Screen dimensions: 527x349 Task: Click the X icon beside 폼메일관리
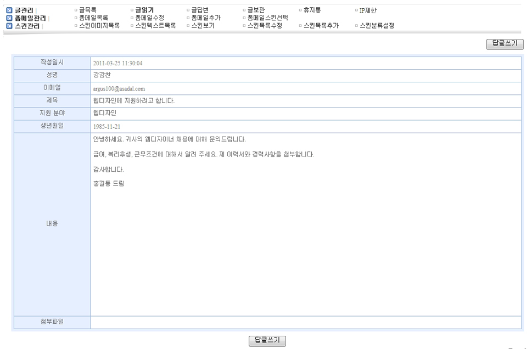pos(9,18)
